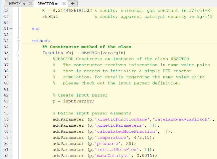The width and height of the screenshot is (217, 159).
Task: Click line number 33
Action: pos(6,41)
